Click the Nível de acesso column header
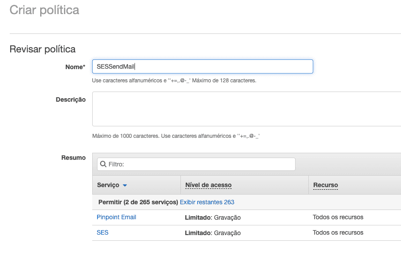Viewport: 401px width, 254px height. [x=208, y=185]
